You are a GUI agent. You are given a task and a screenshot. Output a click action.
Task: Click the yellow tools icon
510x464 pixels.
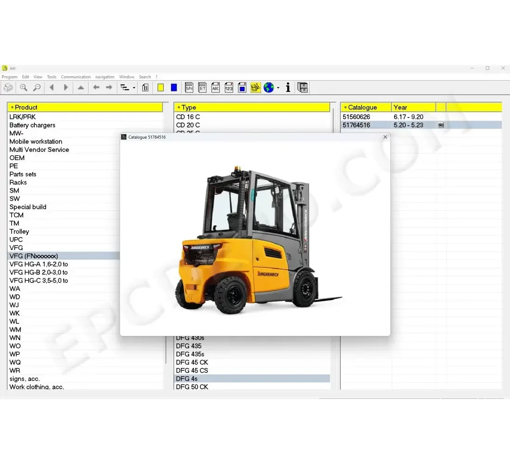pyautogui.click(x=255, y=87)
